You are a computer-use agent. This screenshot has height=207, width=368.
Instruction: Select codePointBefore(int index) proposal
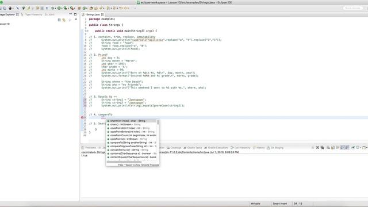tap(132, 132)
